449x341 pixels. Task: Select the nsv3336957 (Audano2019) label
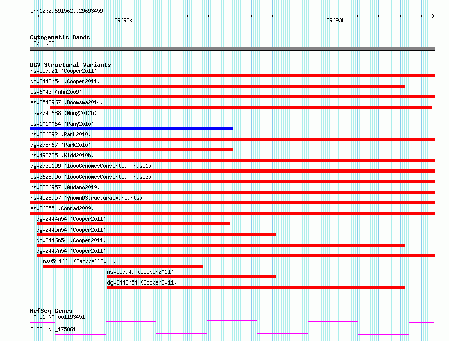click(x=65, y=187)
